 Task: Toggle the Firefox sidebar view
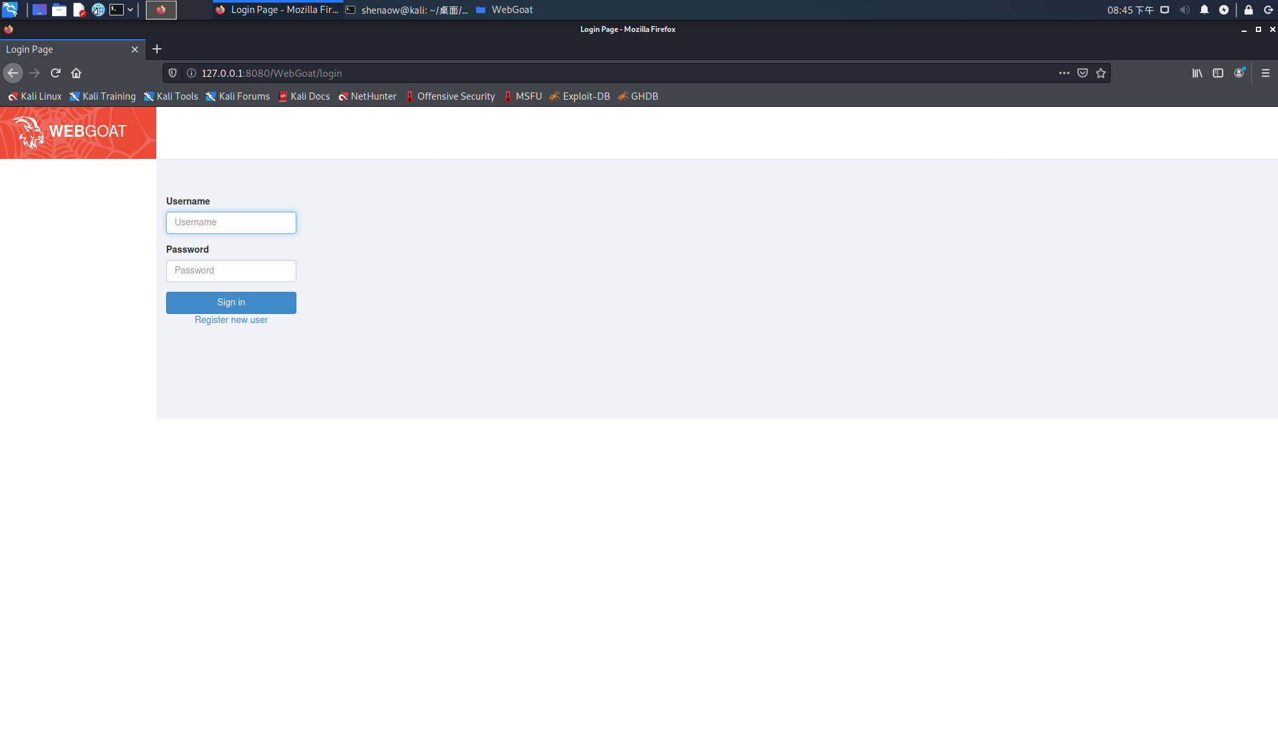1217,73
